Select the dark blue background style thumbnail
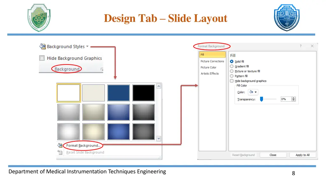Screen dimensions: 326x183 [118, 92]
